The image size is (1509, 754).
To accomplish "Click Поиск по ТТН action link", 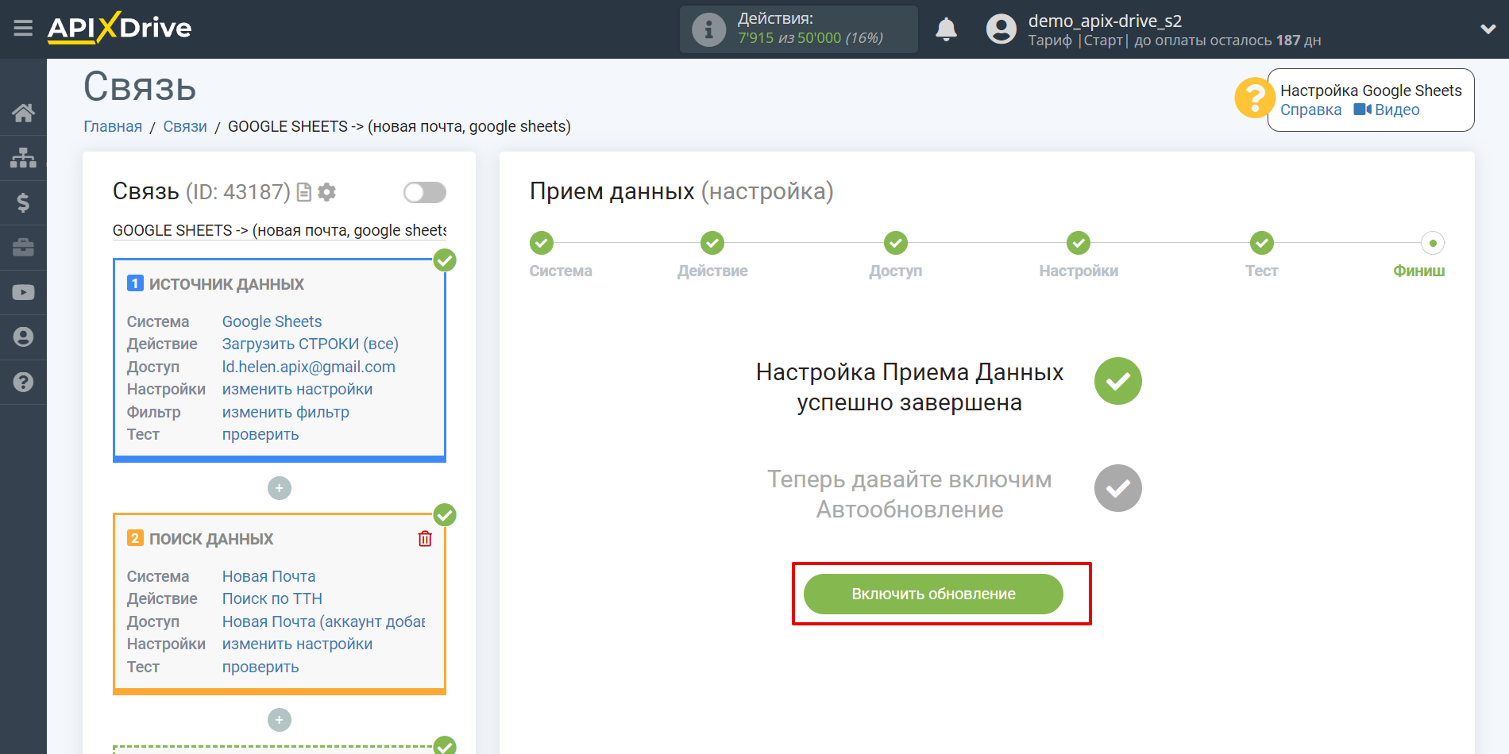I will 272,598.
